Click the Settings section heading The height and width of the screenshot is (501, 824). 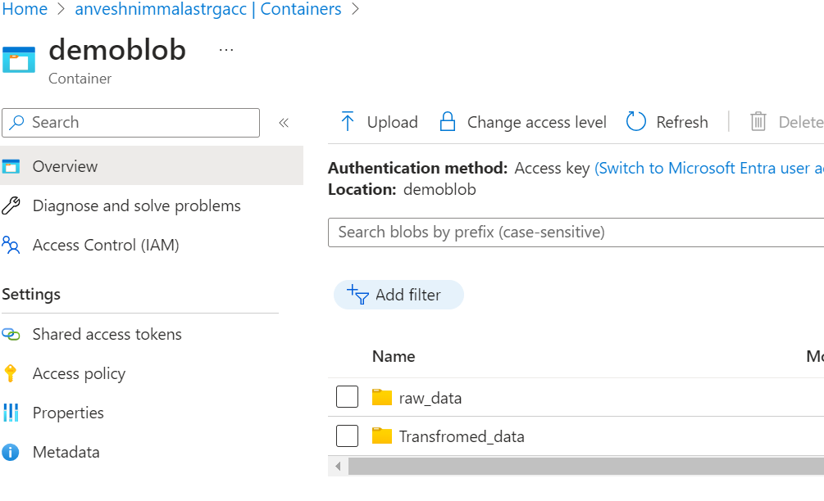31,295
